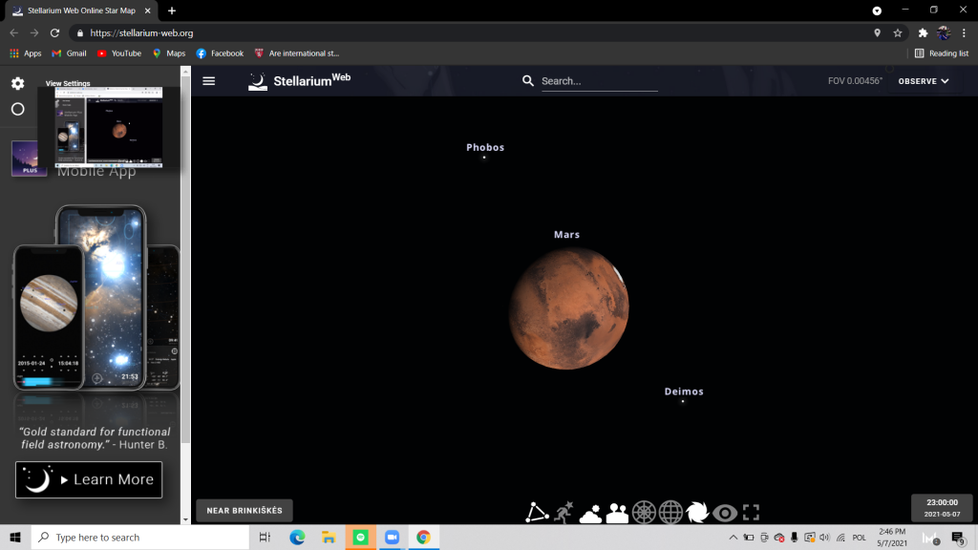Open the date and time picker
This screenshot has height=550, width=978.
tap(942, 508)
